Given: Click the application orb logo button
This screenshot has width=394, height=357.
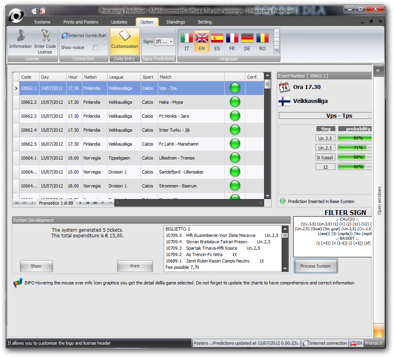Looking at the screenshot, I should coord(16,16).
